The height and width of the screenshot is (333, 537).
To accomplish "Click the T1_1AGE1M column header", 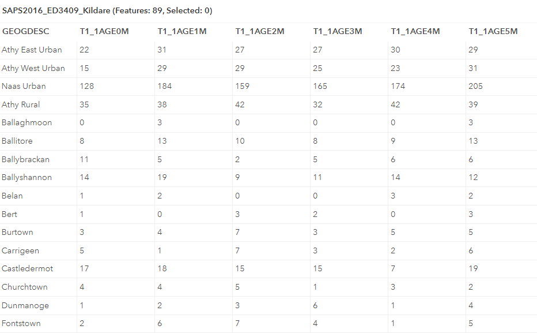I will [x=182, y=31].
